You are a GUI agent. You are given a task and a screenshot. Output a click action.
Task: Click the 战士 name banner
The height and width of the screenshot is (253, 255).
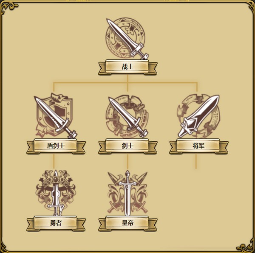click(x=127, y=67)
